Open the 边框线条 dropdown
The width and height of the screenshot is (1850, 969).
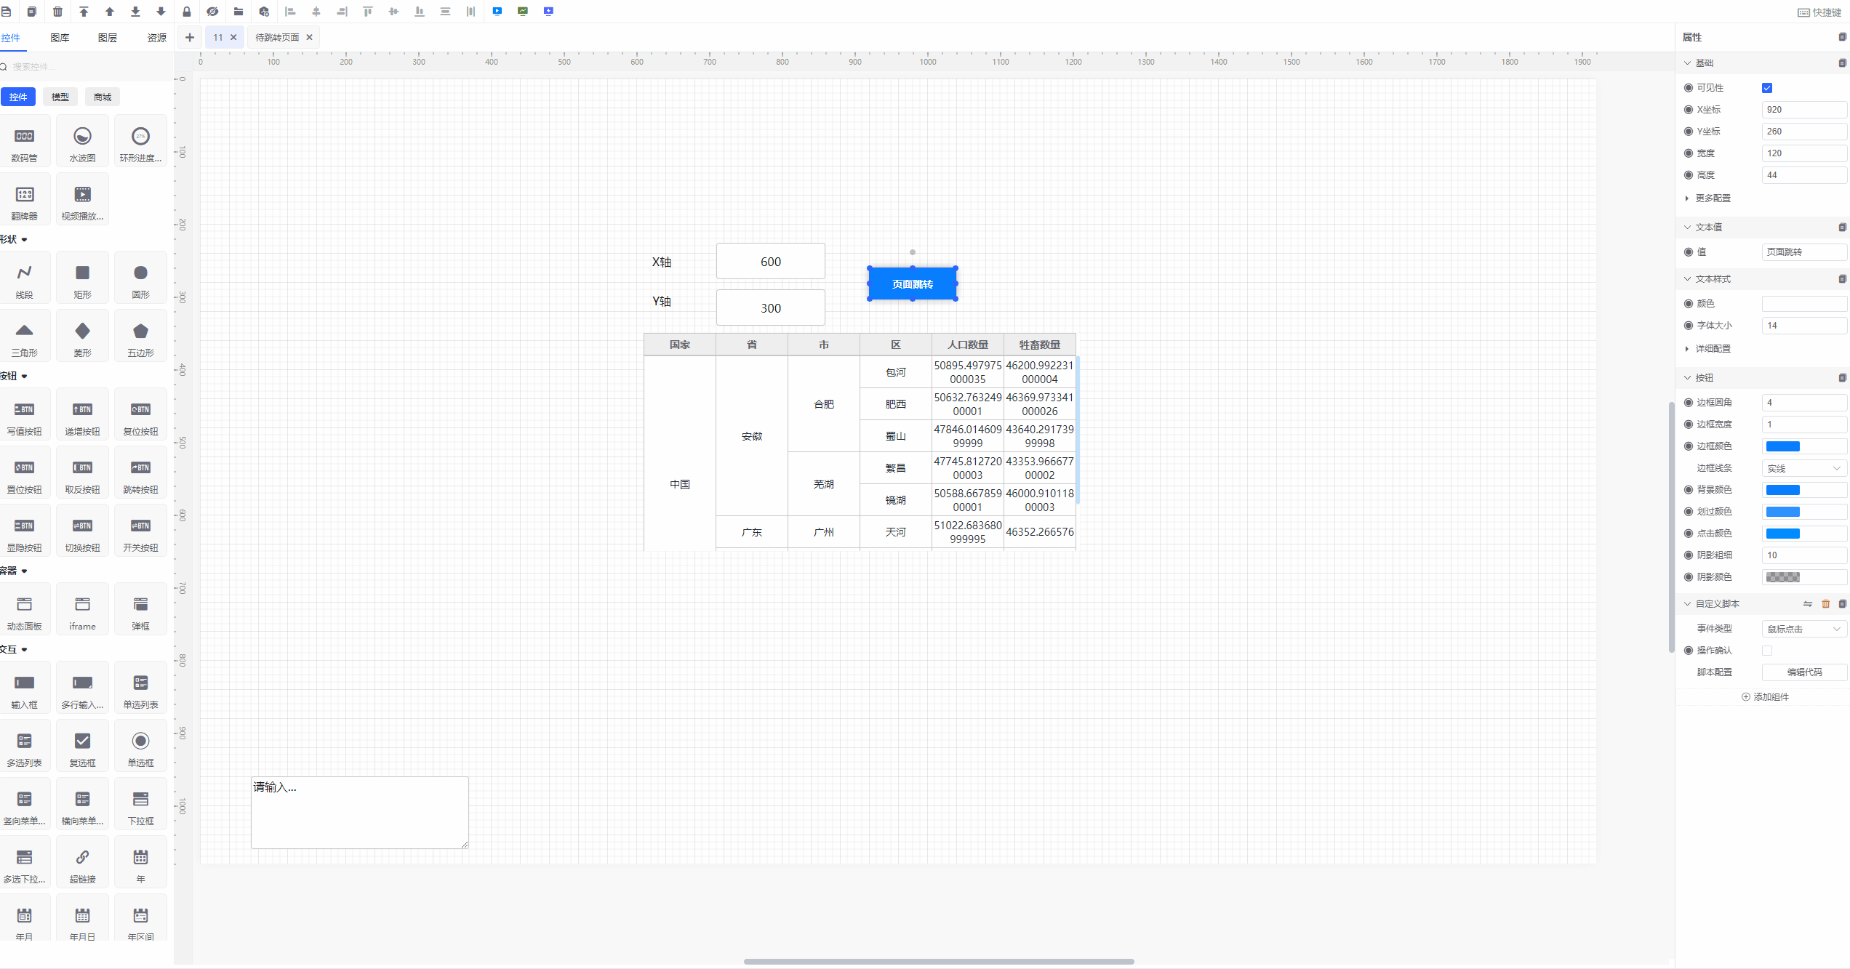click(1803, 468)
